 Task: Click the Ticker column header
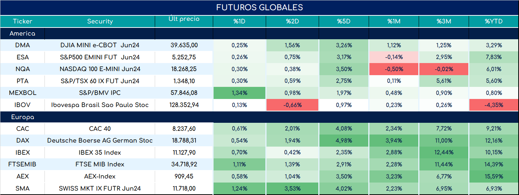point(22,21)
